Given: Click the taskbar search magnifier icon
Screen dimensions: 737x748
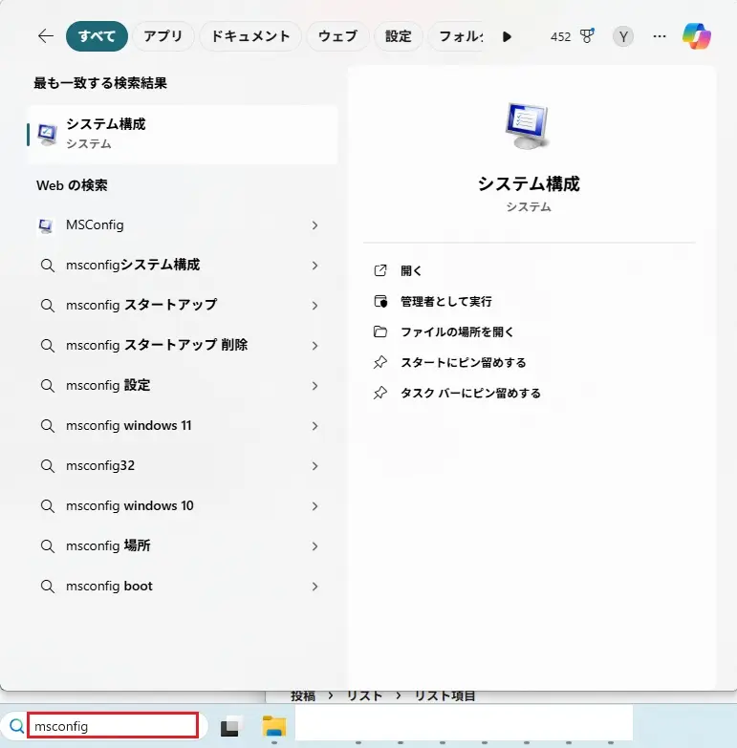Looking at the screenshot, I should (x=16, y=726).
